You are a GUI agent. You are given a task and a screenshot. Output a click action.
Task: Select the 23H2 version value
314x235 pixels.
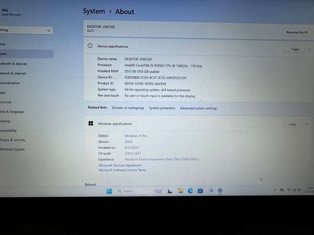pos(129,142)
